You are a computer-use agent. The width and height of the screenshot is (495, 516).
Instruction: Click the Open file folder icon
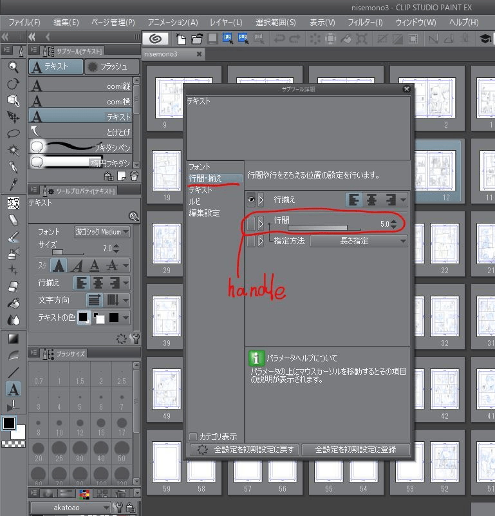click(x=196, y=39)
